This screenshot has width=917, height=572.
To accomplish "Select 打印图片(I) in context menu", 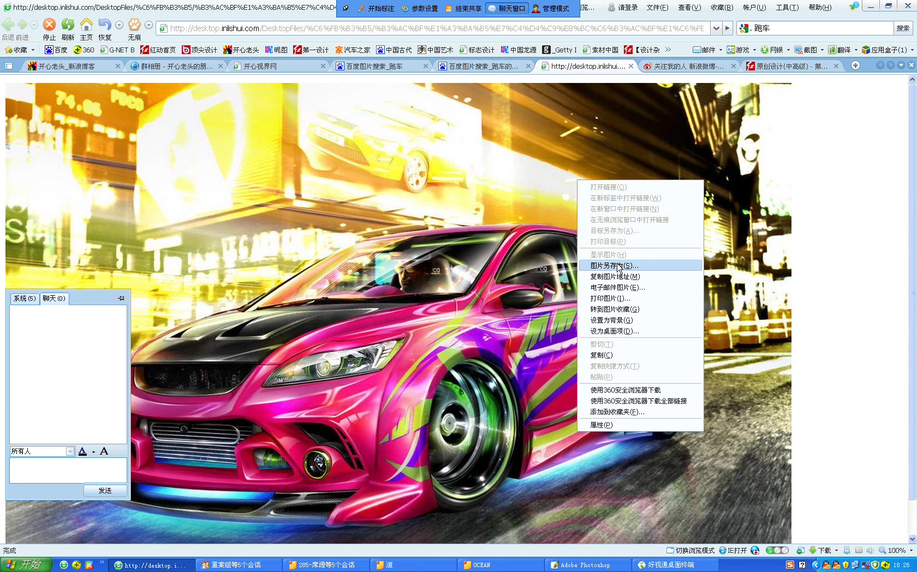I will pyautogui.click(x=640, y=298).
